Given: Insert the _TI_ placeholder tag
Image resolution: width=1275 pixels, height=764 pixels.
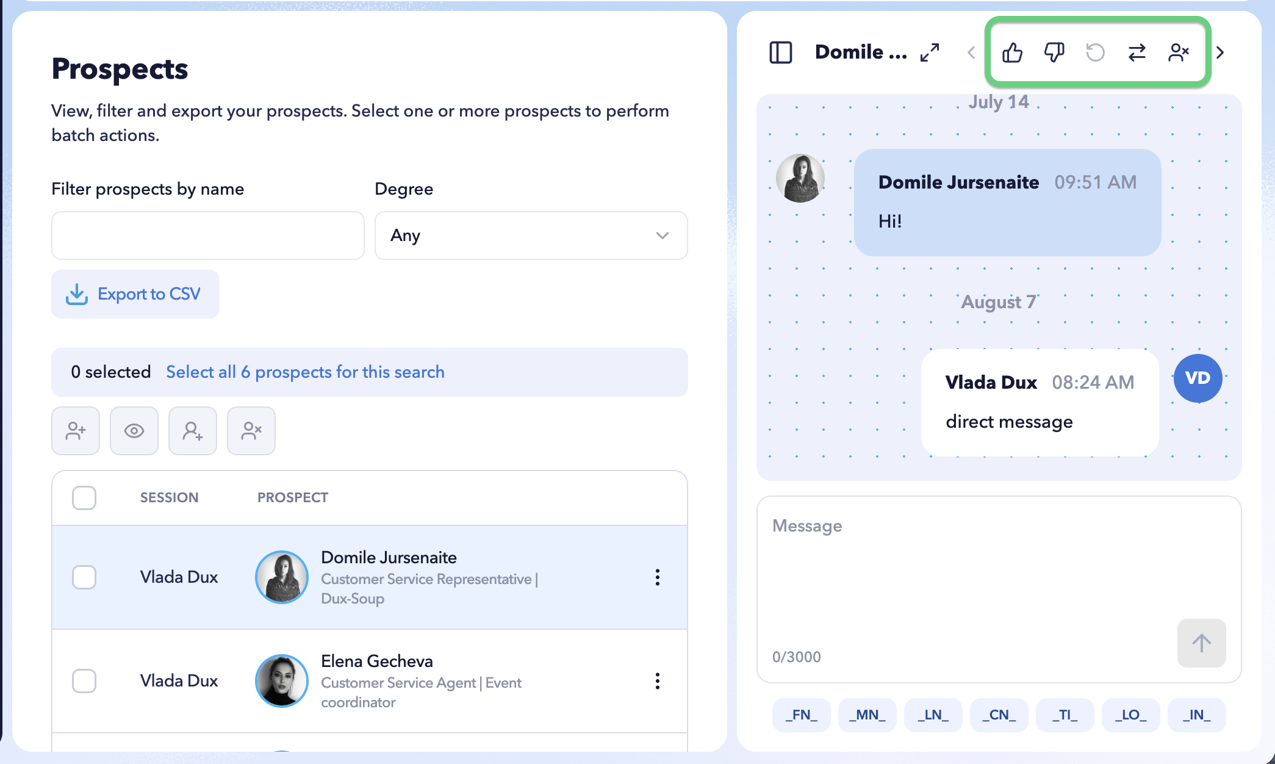Looking at the screenshot, I should coord(1065,715).
